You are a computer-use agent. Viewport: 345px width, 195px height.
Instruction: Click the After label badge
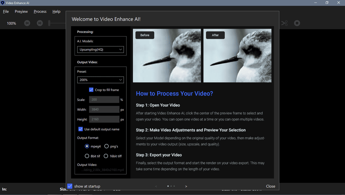215,35
